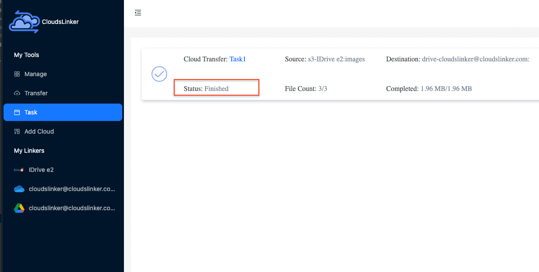Click the My Linkers section heading
Screen dimensions: 539x272
(29, 151)
